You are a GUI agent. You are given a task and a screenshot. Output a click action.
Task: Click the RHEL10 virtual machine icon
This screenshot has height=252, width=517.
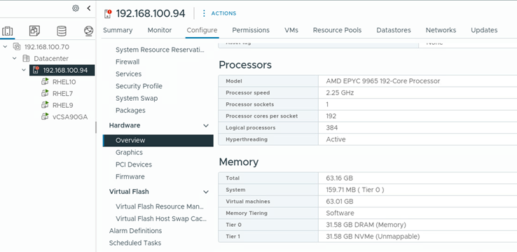(x=45, y=82)
